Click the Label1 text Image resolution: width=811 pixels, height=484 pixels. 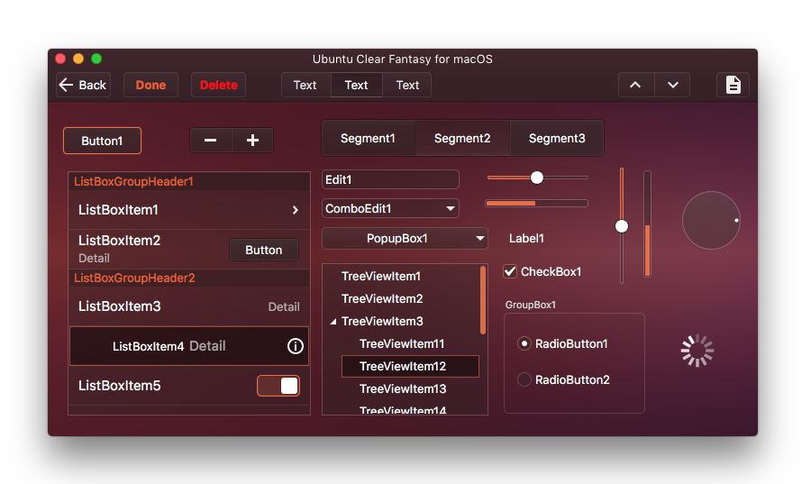[x=526, y=238]
